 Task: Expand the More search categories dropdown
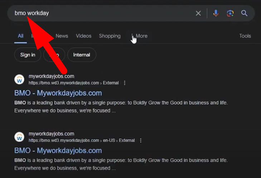point(139,36)
